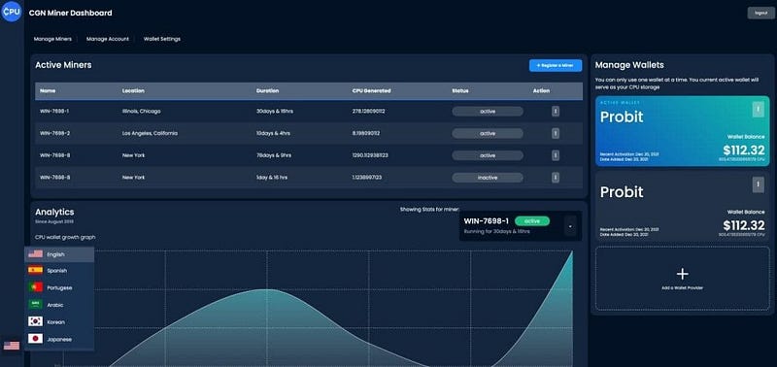Click $112.32 balance on the dark Probit card

tap(743, 226)
